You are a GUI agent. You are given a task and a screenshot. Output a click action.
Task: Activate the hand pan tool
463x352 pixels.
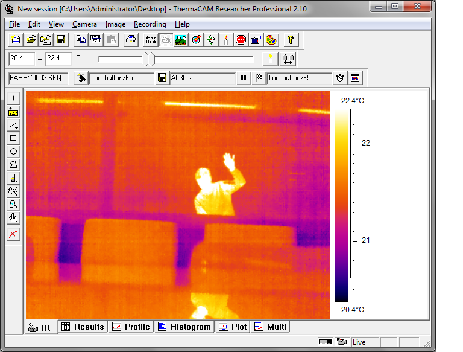click(x=13, y=218)
